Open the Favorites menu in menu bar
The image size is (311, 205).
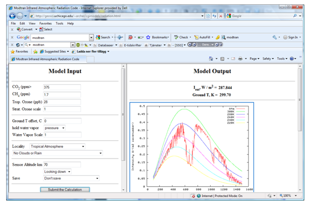45,23
